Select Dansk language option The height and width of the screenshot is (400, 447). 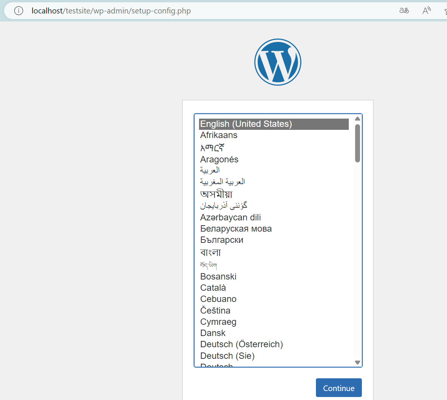(274, 333)
